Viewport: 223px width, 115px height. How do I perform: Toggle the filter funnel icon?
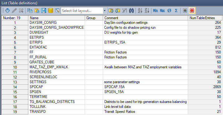pyautogui.click(x=125, y=11)
